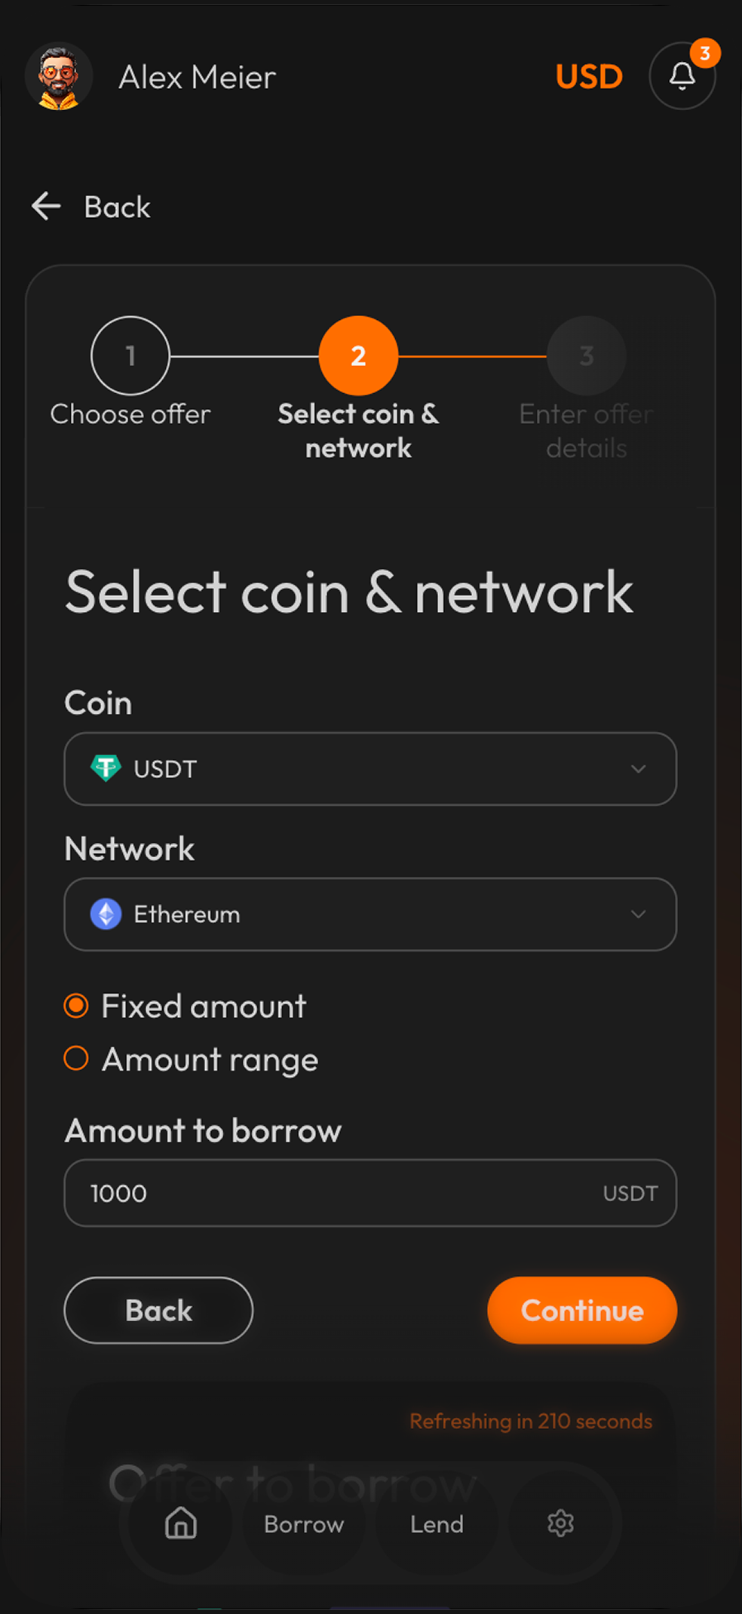This screenshot has height=1614, width=742.
Task: Open the notifications bell
Action: (682, 76)
